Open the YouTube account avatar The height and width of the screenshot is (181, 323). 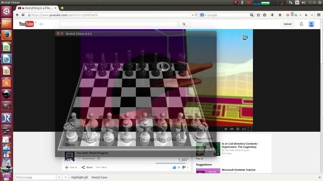[311, 24]
